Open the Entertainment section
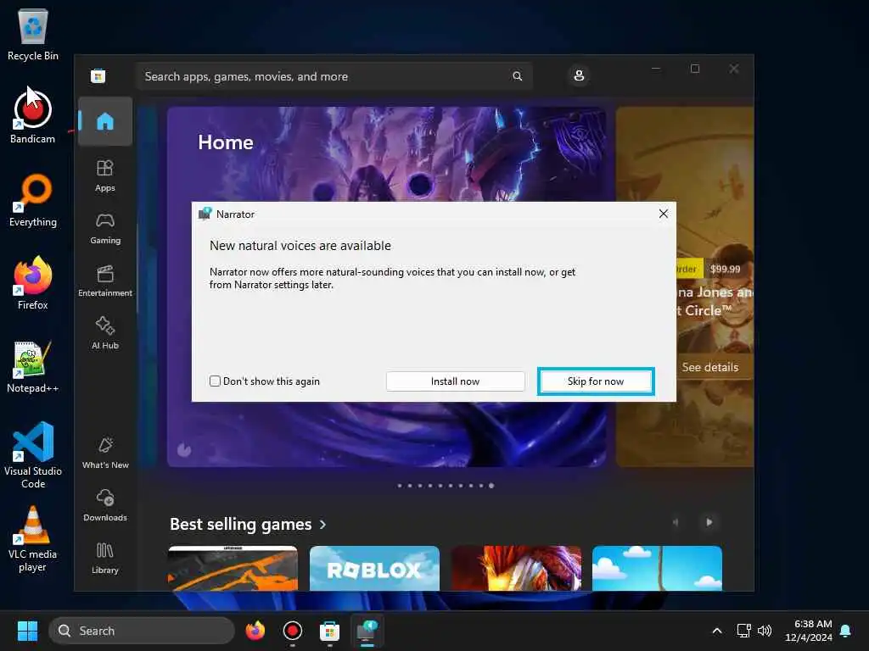This screenshot has width=869, height=651. [x=104, y=281]
